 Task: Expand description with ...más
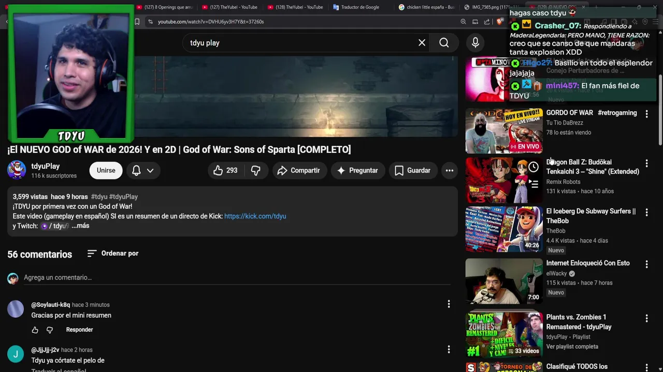(x=80, y=226)
